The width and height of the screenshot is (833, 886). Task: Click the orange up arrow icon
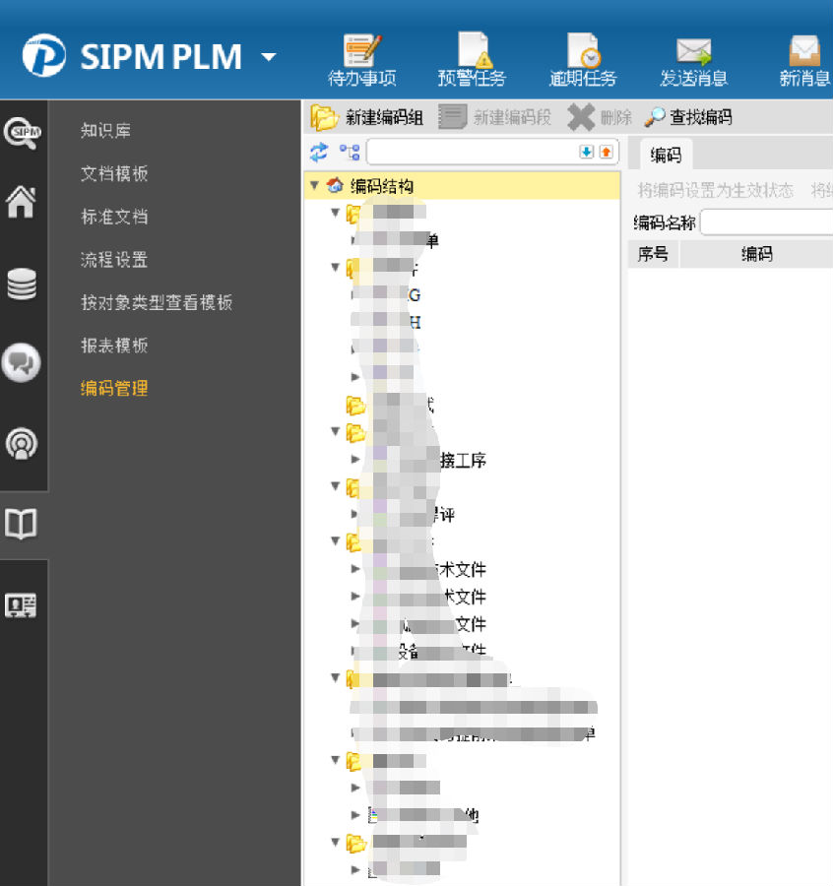pos(607,152)
